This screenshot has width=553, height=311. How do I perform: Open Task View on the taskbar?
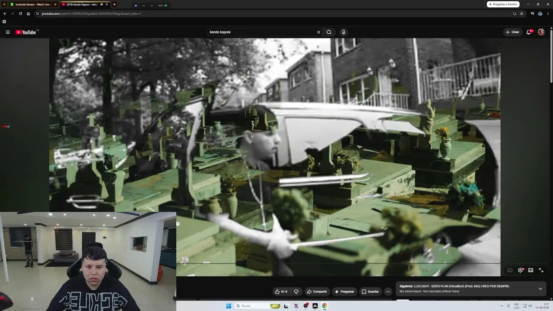(286, 306)
